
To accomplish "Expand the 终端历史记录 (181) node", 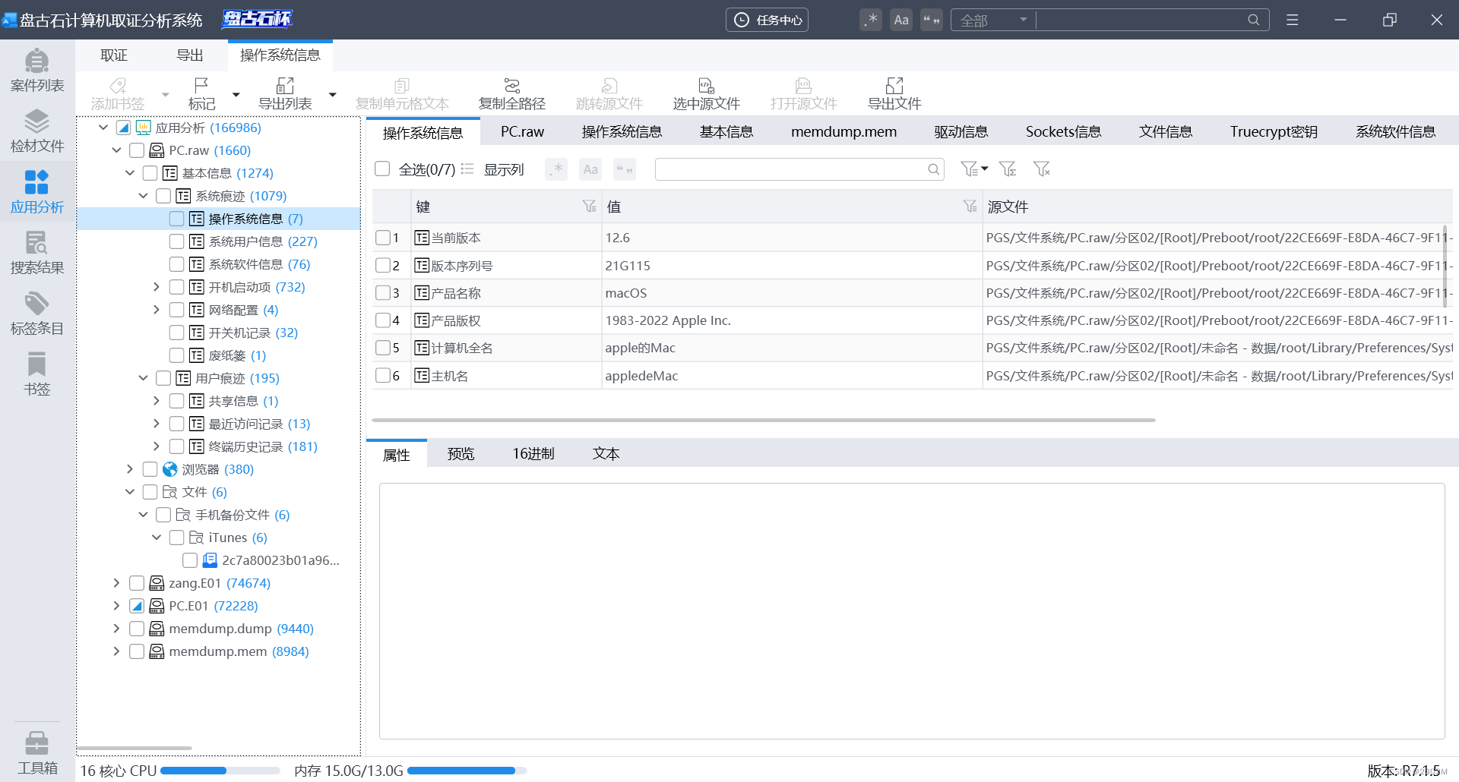I will click(x=157, y=446).
